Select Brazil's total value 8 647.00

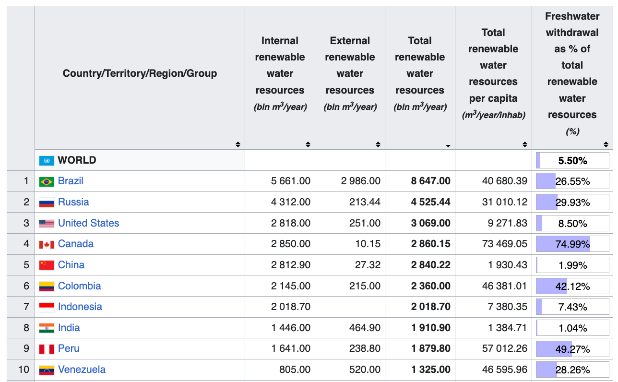pos(430,181)
